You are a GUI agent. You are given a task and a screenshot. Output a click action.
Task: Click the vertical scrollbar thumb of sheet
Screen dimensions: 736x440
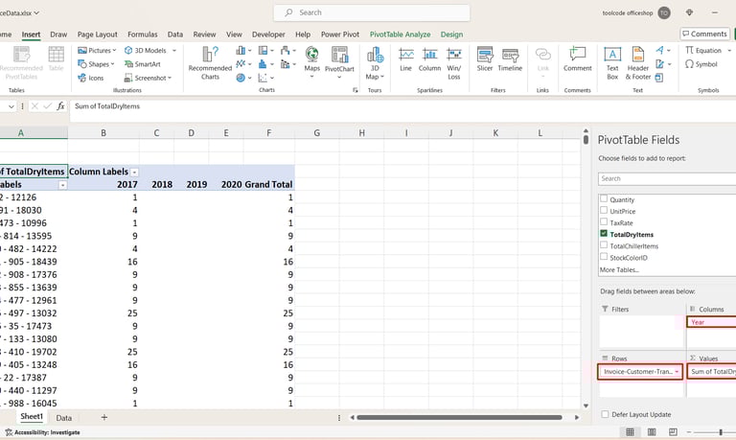click(586, 139)
